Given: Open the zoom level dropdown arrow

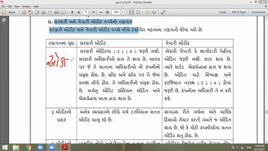Looking at the screenshot, I should click(x=123, y=12).
